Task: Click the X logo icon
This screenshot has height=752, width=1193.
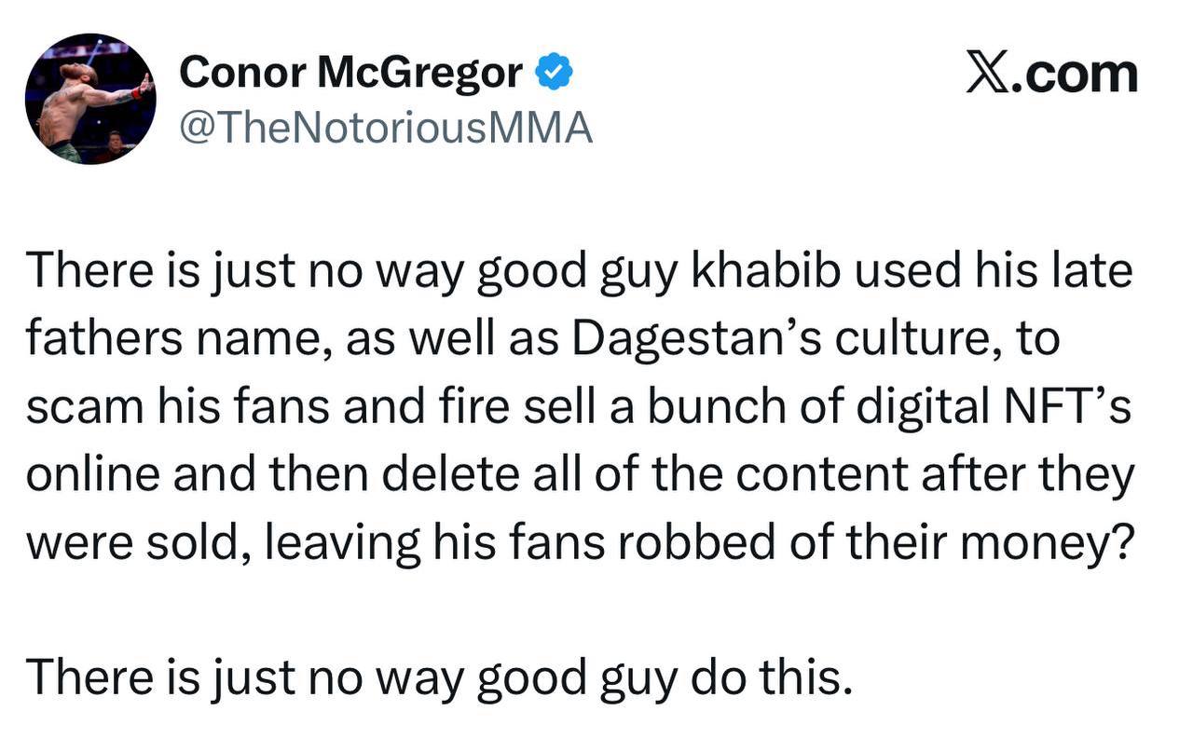Action: click(991, 75)
